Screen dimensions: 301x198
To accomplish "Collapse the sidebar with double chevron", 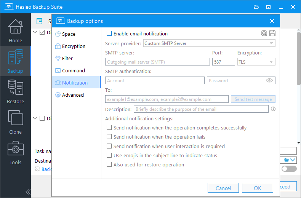I will (x=28, y=192).
